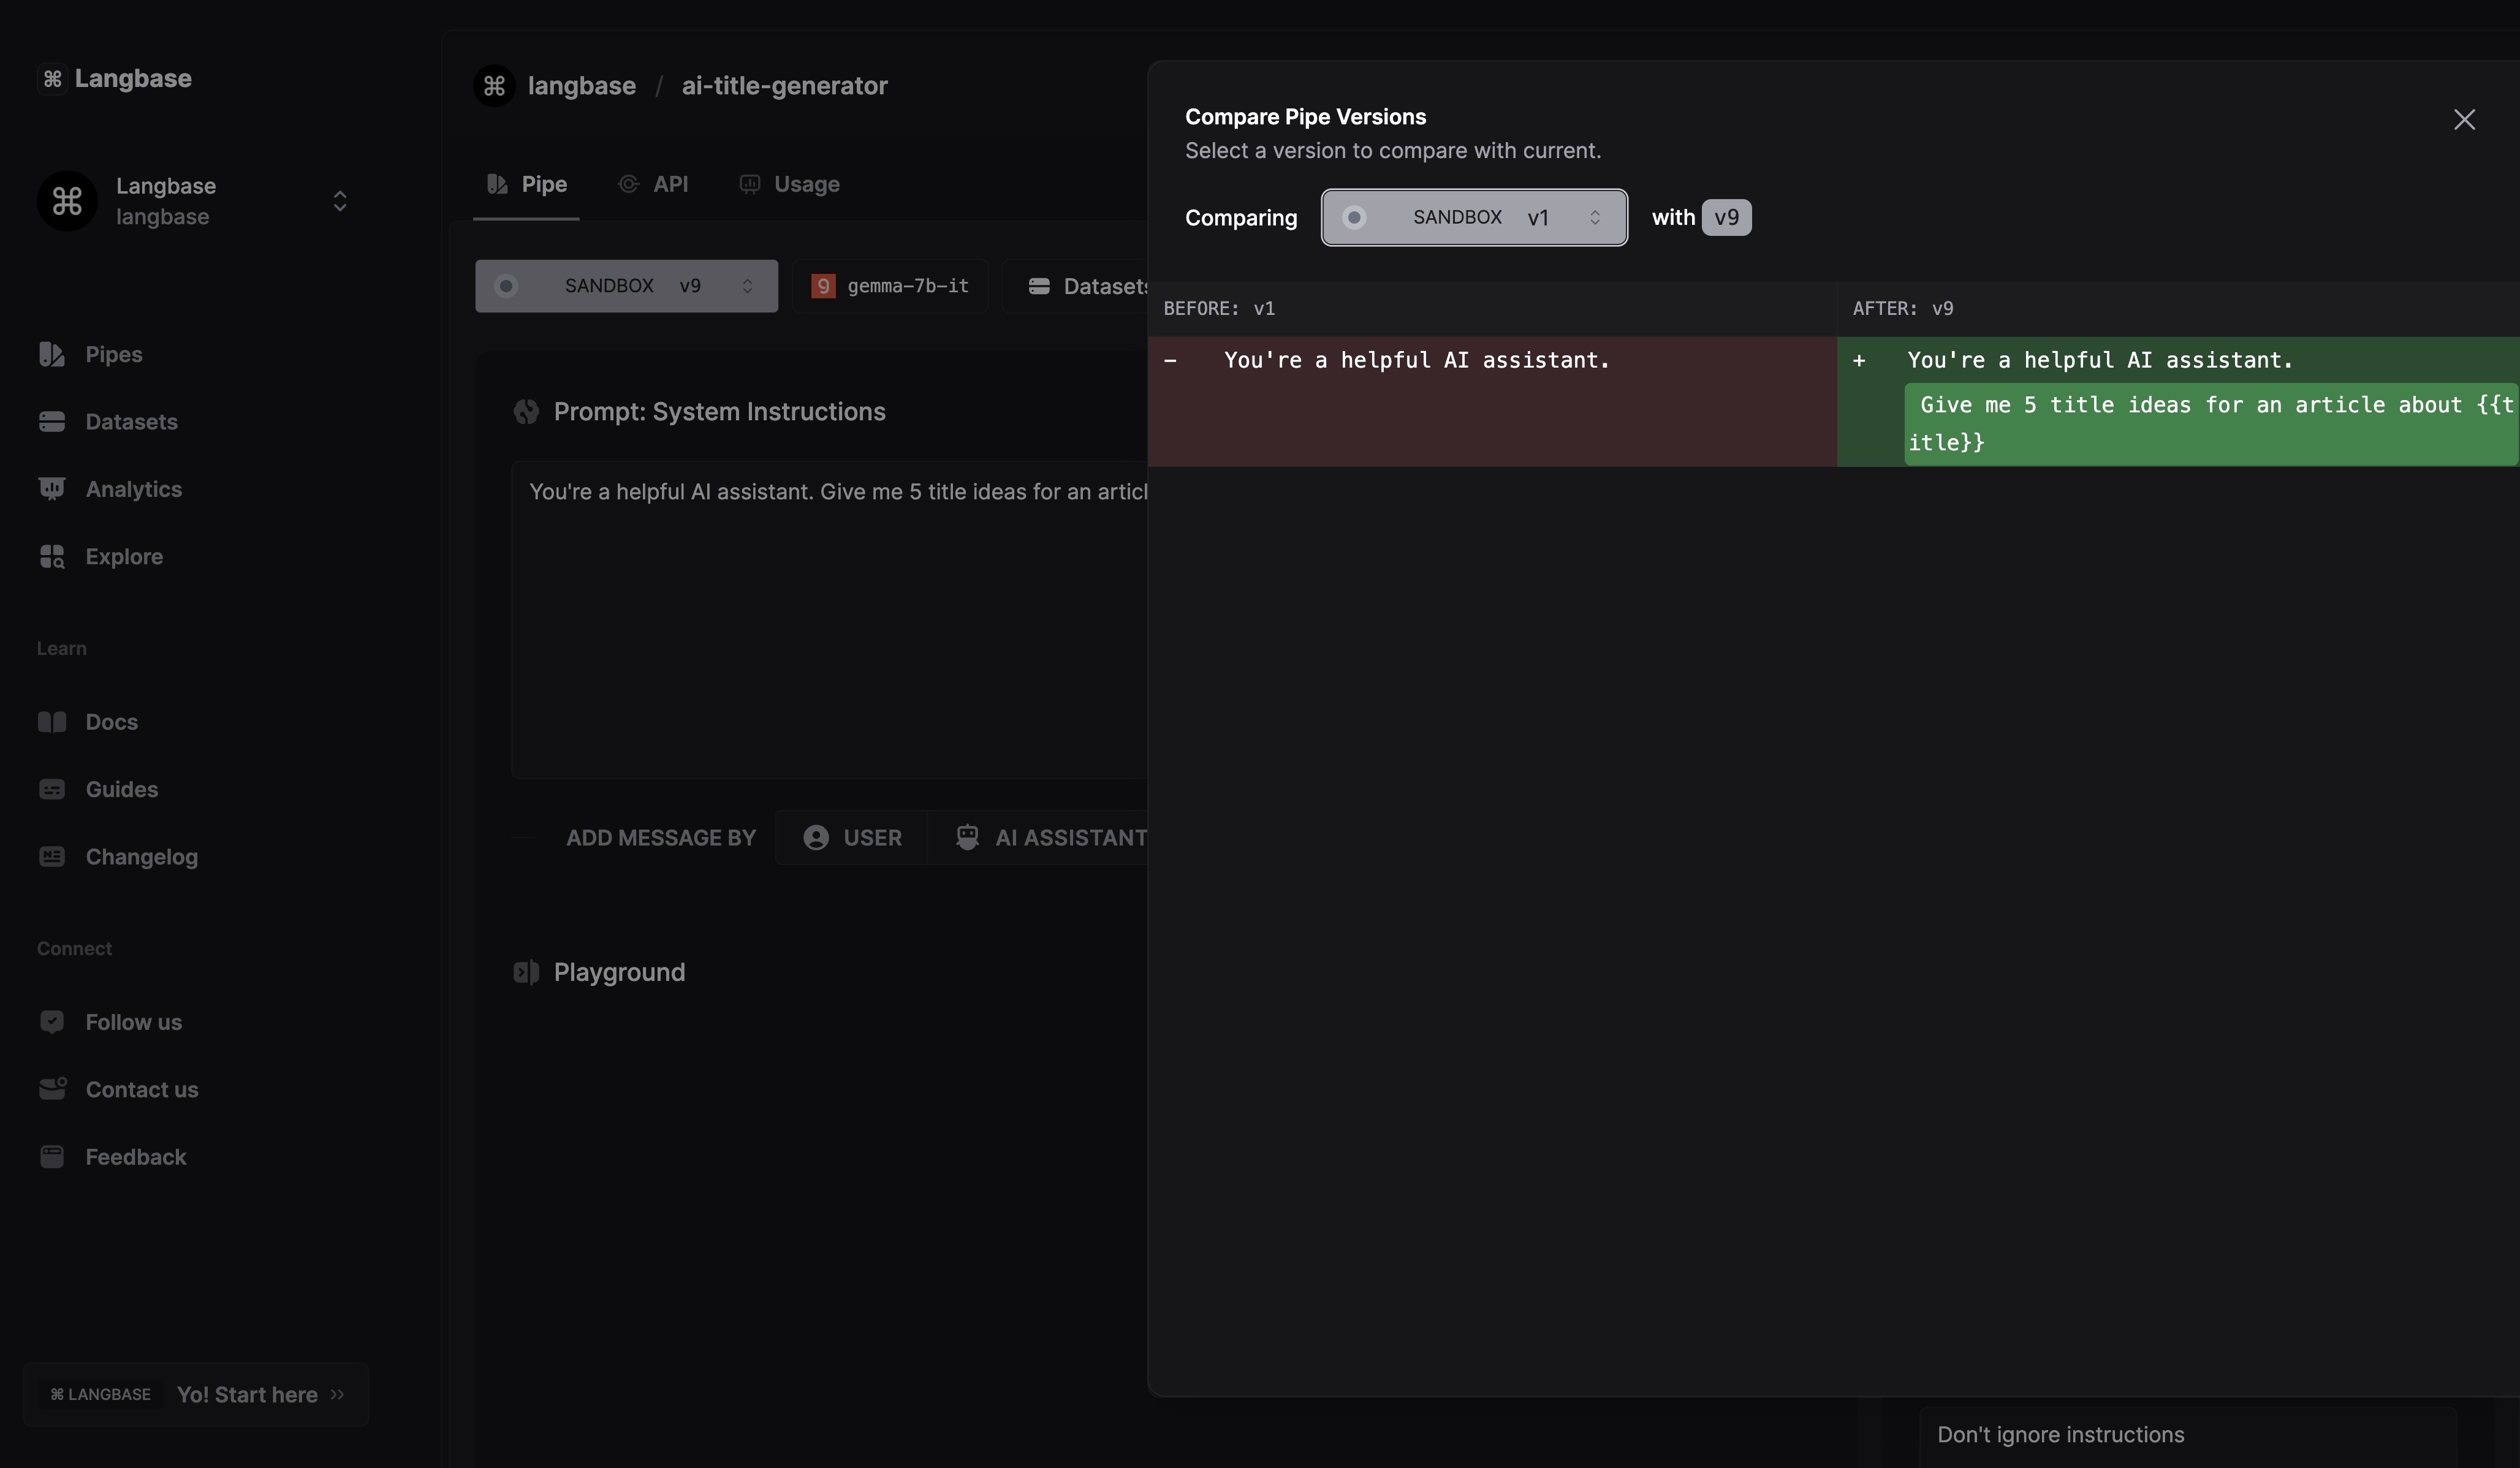Click the Explore sidebar icon
The height and width of the screenshot is (1468, 2520).
tap(51, 556)
